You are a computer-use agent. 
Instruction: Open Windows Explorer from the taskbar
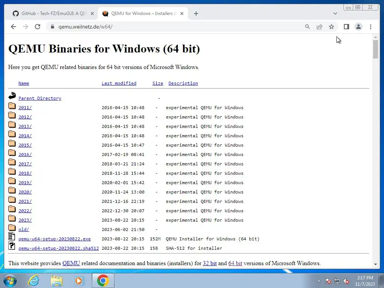coord(57,280)
